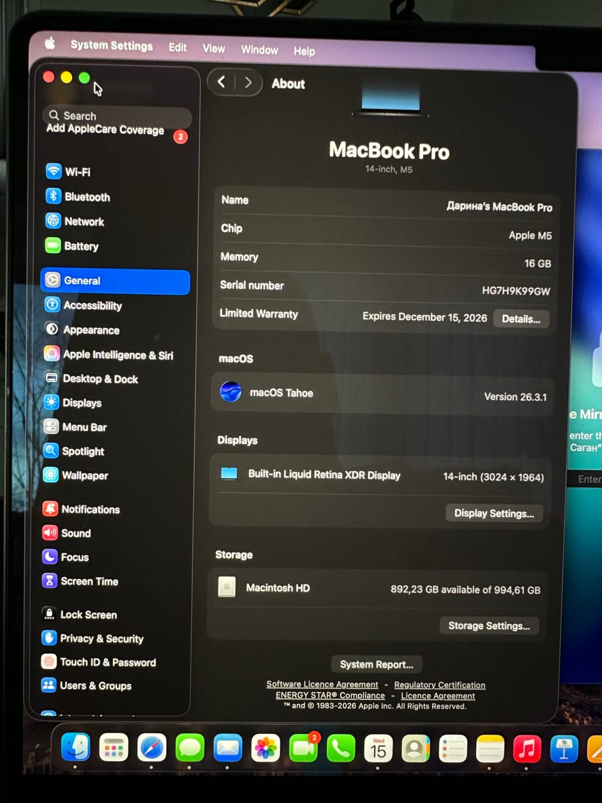Open Contacts from the Dock
This screenshot has width=602, height=803.
click(x=415, y=748)
